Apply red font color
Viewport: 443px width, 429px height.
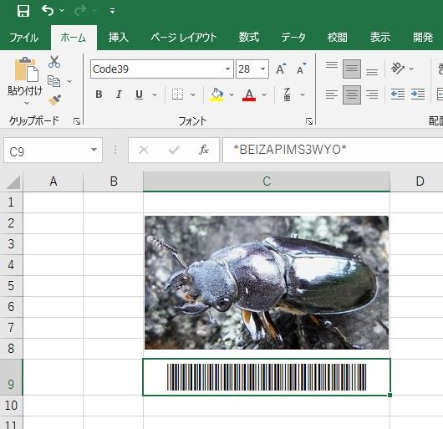249,94
